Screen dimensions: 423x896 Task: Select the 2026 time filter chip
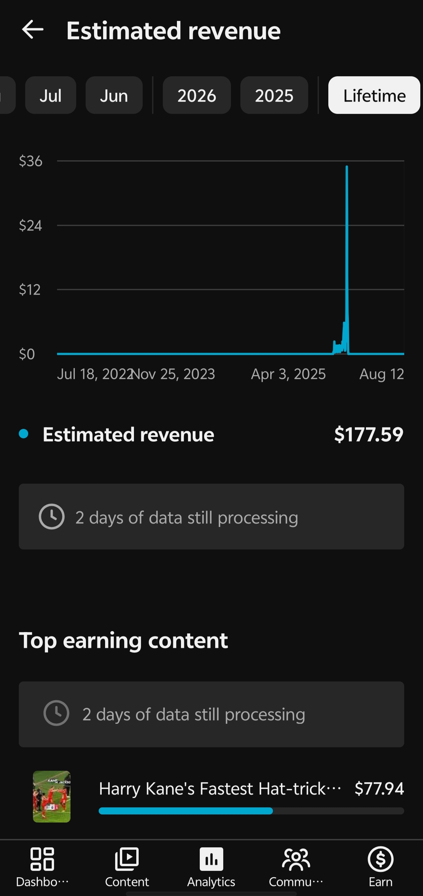[197, 95]
